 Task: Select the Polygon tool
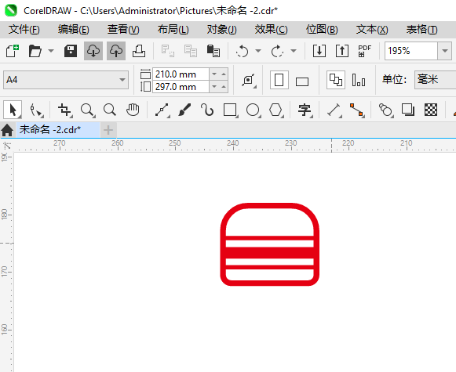tap(276, 110)
